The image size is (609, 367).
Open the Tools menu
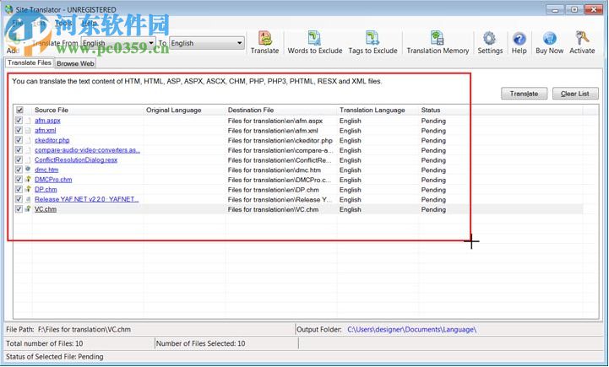[63, 23]
